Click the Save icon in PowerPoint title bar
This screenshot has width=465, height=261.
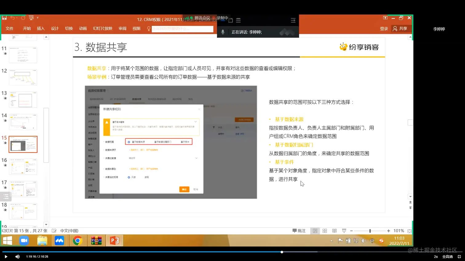(4, 18)
